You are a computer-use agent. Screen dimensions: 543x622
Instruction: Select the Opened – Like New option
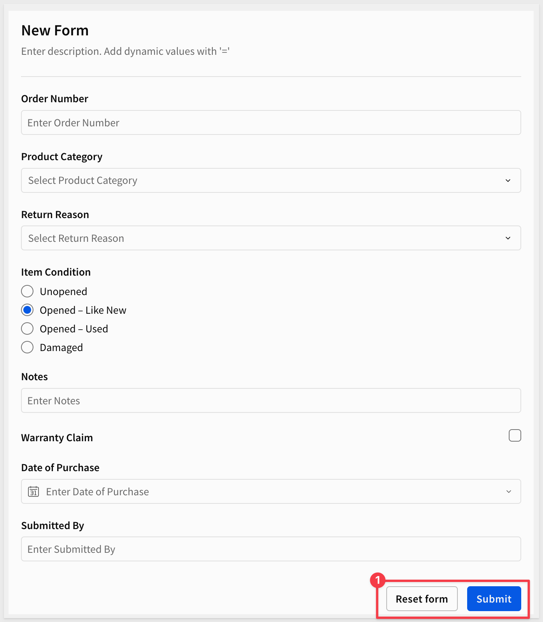tap(27, 310)
